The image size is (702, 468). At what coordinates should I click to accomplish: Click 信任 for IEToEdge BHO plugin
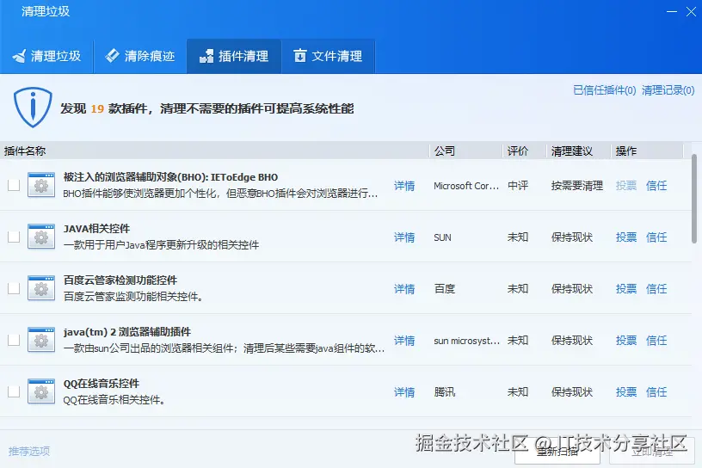click(x=656, y=186)
